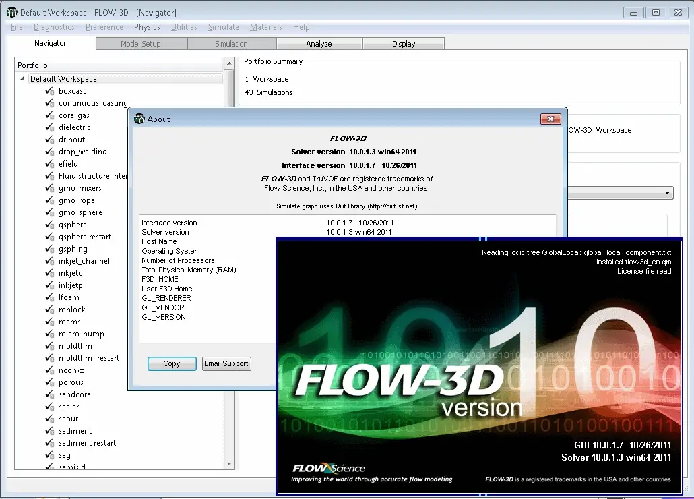The width and height of the screenshot is (694, 499).
Task: Switch to the Display tab
Action: pyautogui.click(x=404, y=44)
